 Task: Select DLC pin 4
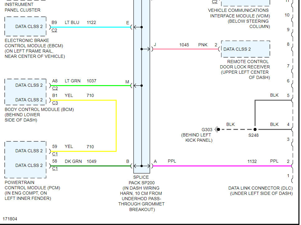(288, 125)
